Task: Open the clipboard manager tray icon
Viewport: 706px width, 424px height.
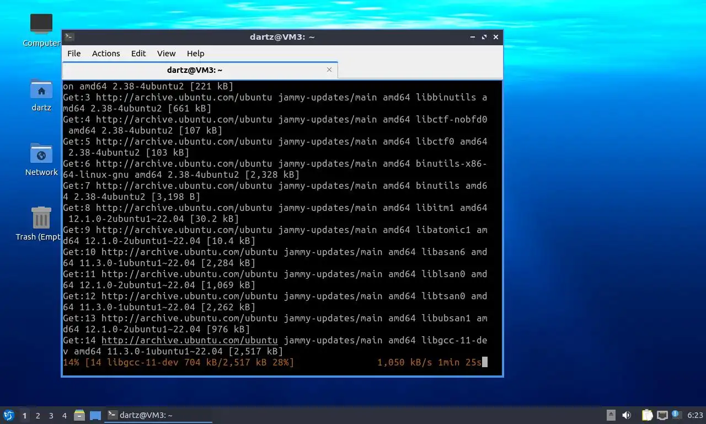Action: pos(648,415)
